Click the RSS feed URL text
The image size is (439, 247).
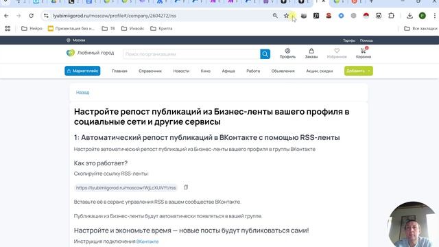click(x=126, y=187)
